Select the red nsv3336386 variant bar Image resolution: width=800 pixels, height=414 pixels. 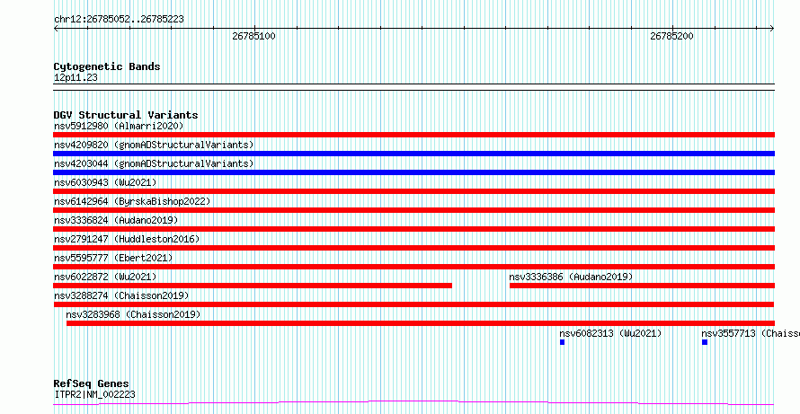coord(642,286)
